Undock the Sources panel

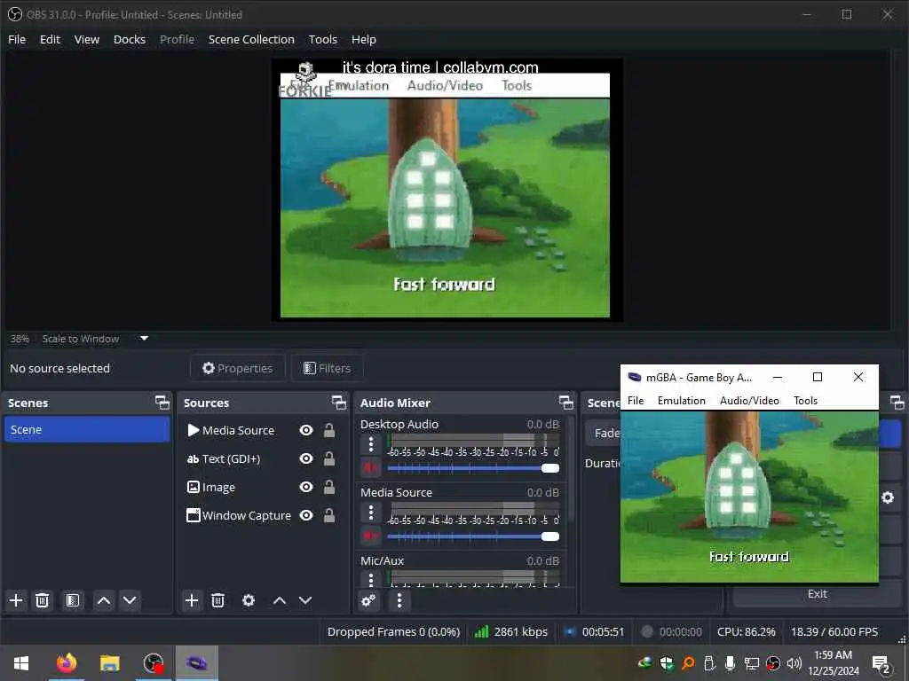pos(338,403)
